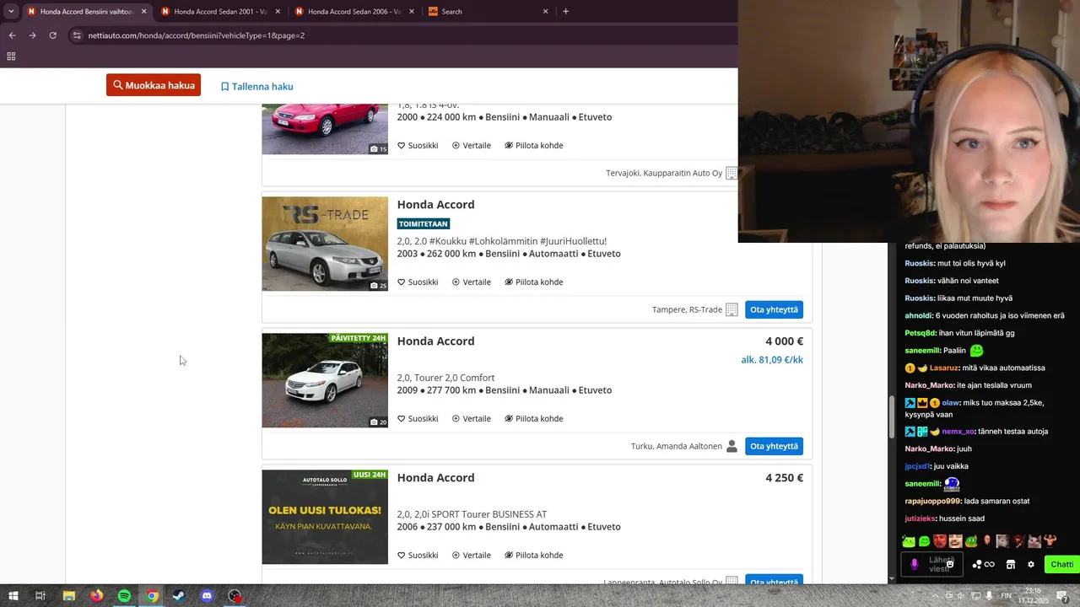The width and height of the screenshot is (1080, 607).
Task: Open channel points bubbles icon in chat
Action: (977, 564)
